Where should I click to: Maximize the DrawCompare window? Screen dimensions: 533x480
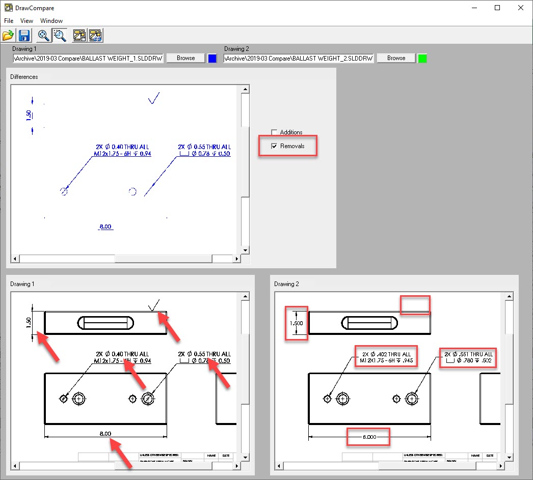pos(497,8)
